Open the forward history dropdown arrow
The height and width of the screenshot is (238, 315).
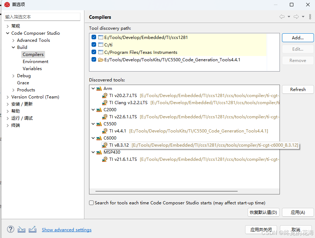[303, 17]
